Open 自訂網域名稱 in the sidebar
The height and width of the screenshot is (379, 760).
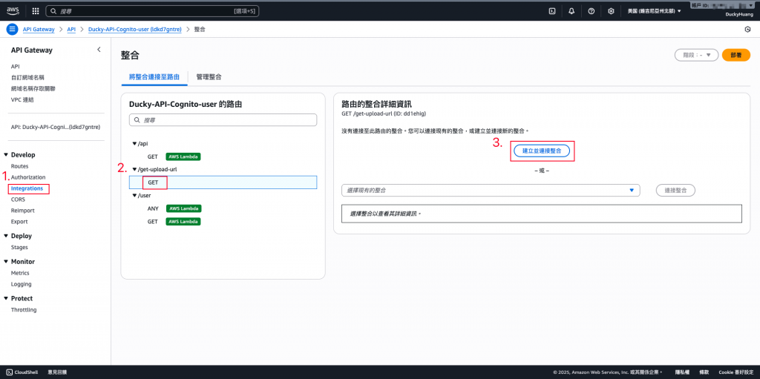(x=27, y=78)
